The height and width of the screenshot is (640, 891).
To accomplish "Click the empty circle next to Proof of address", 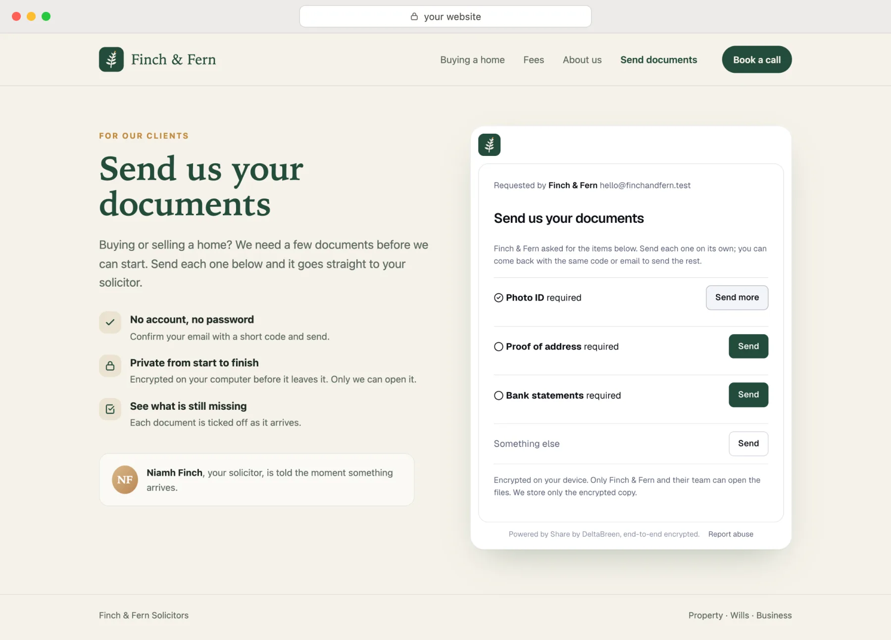I will coord(498,346).
